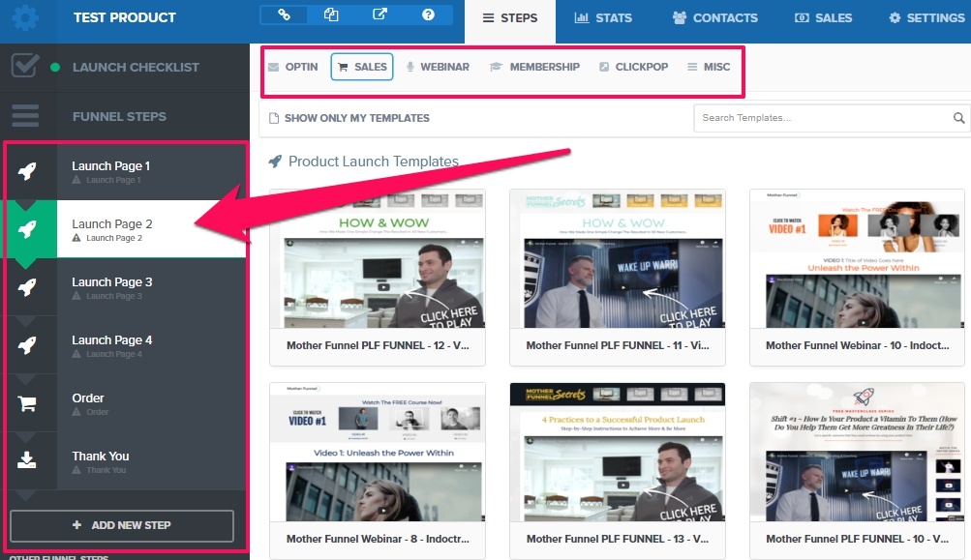The width and height of the screenshot is (971, 560).
Task: Open Mother Funnel PLF FUNNEL - 10 thumbnail
Action: 857,452
